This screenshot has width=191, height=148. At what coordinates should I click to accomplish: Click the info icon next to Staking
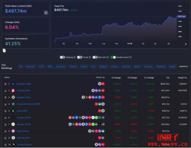74,57
